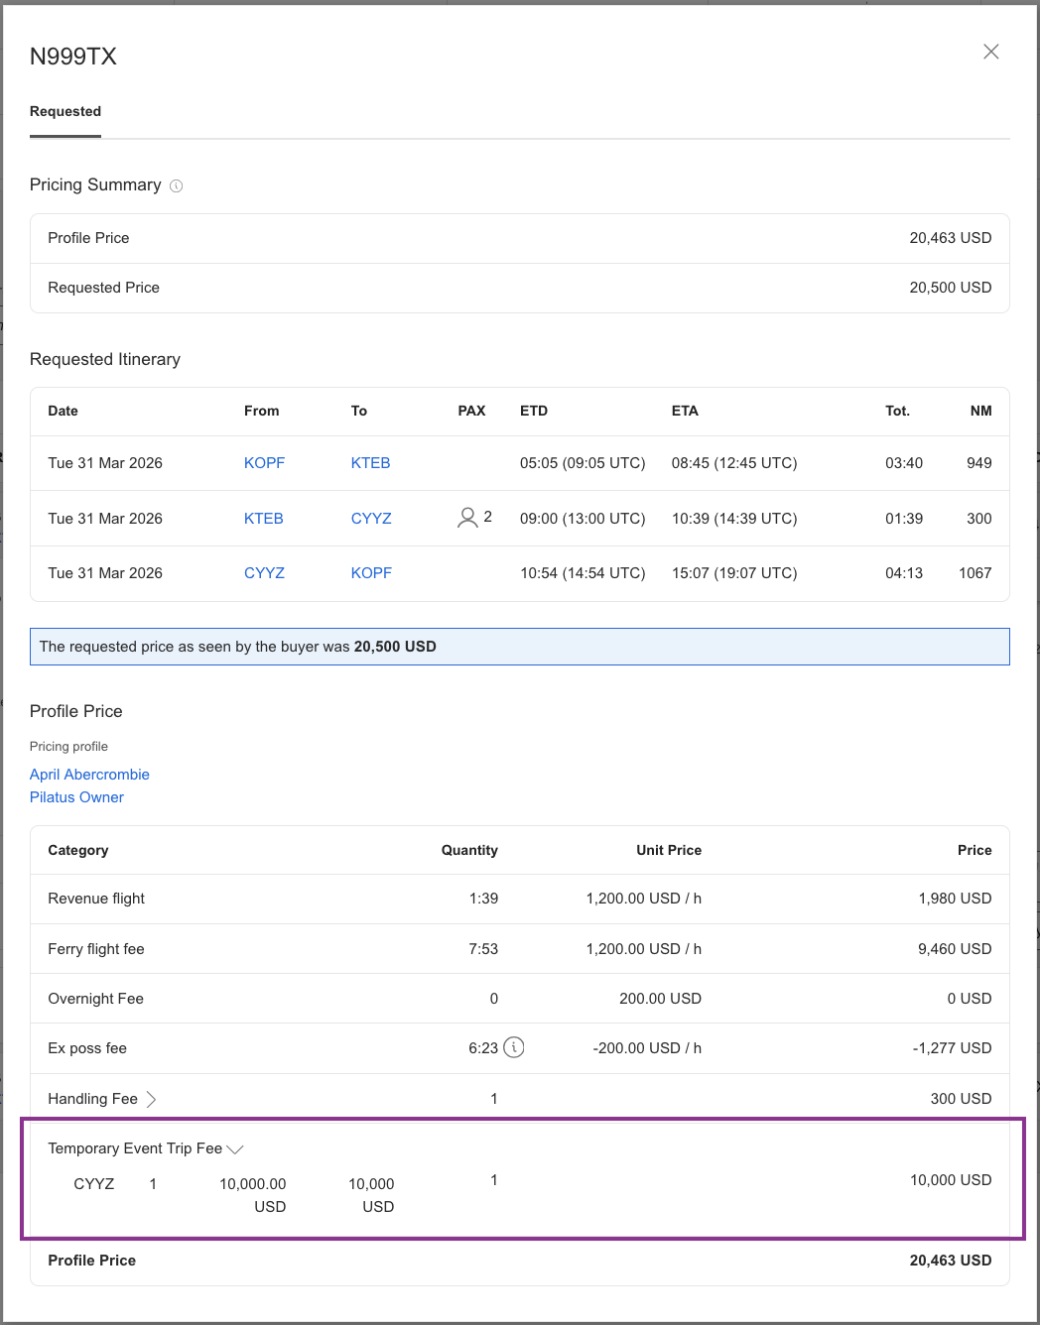Image resolution: width=1040 pixels, height=1325 pixels.
Task: Select the Requested tab
Action: (65, 112)
